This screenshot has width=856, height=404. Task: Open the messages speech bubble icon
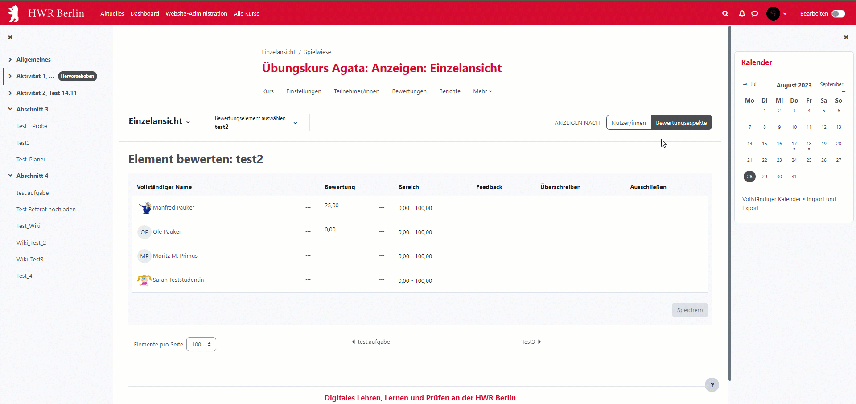(755, 14)
